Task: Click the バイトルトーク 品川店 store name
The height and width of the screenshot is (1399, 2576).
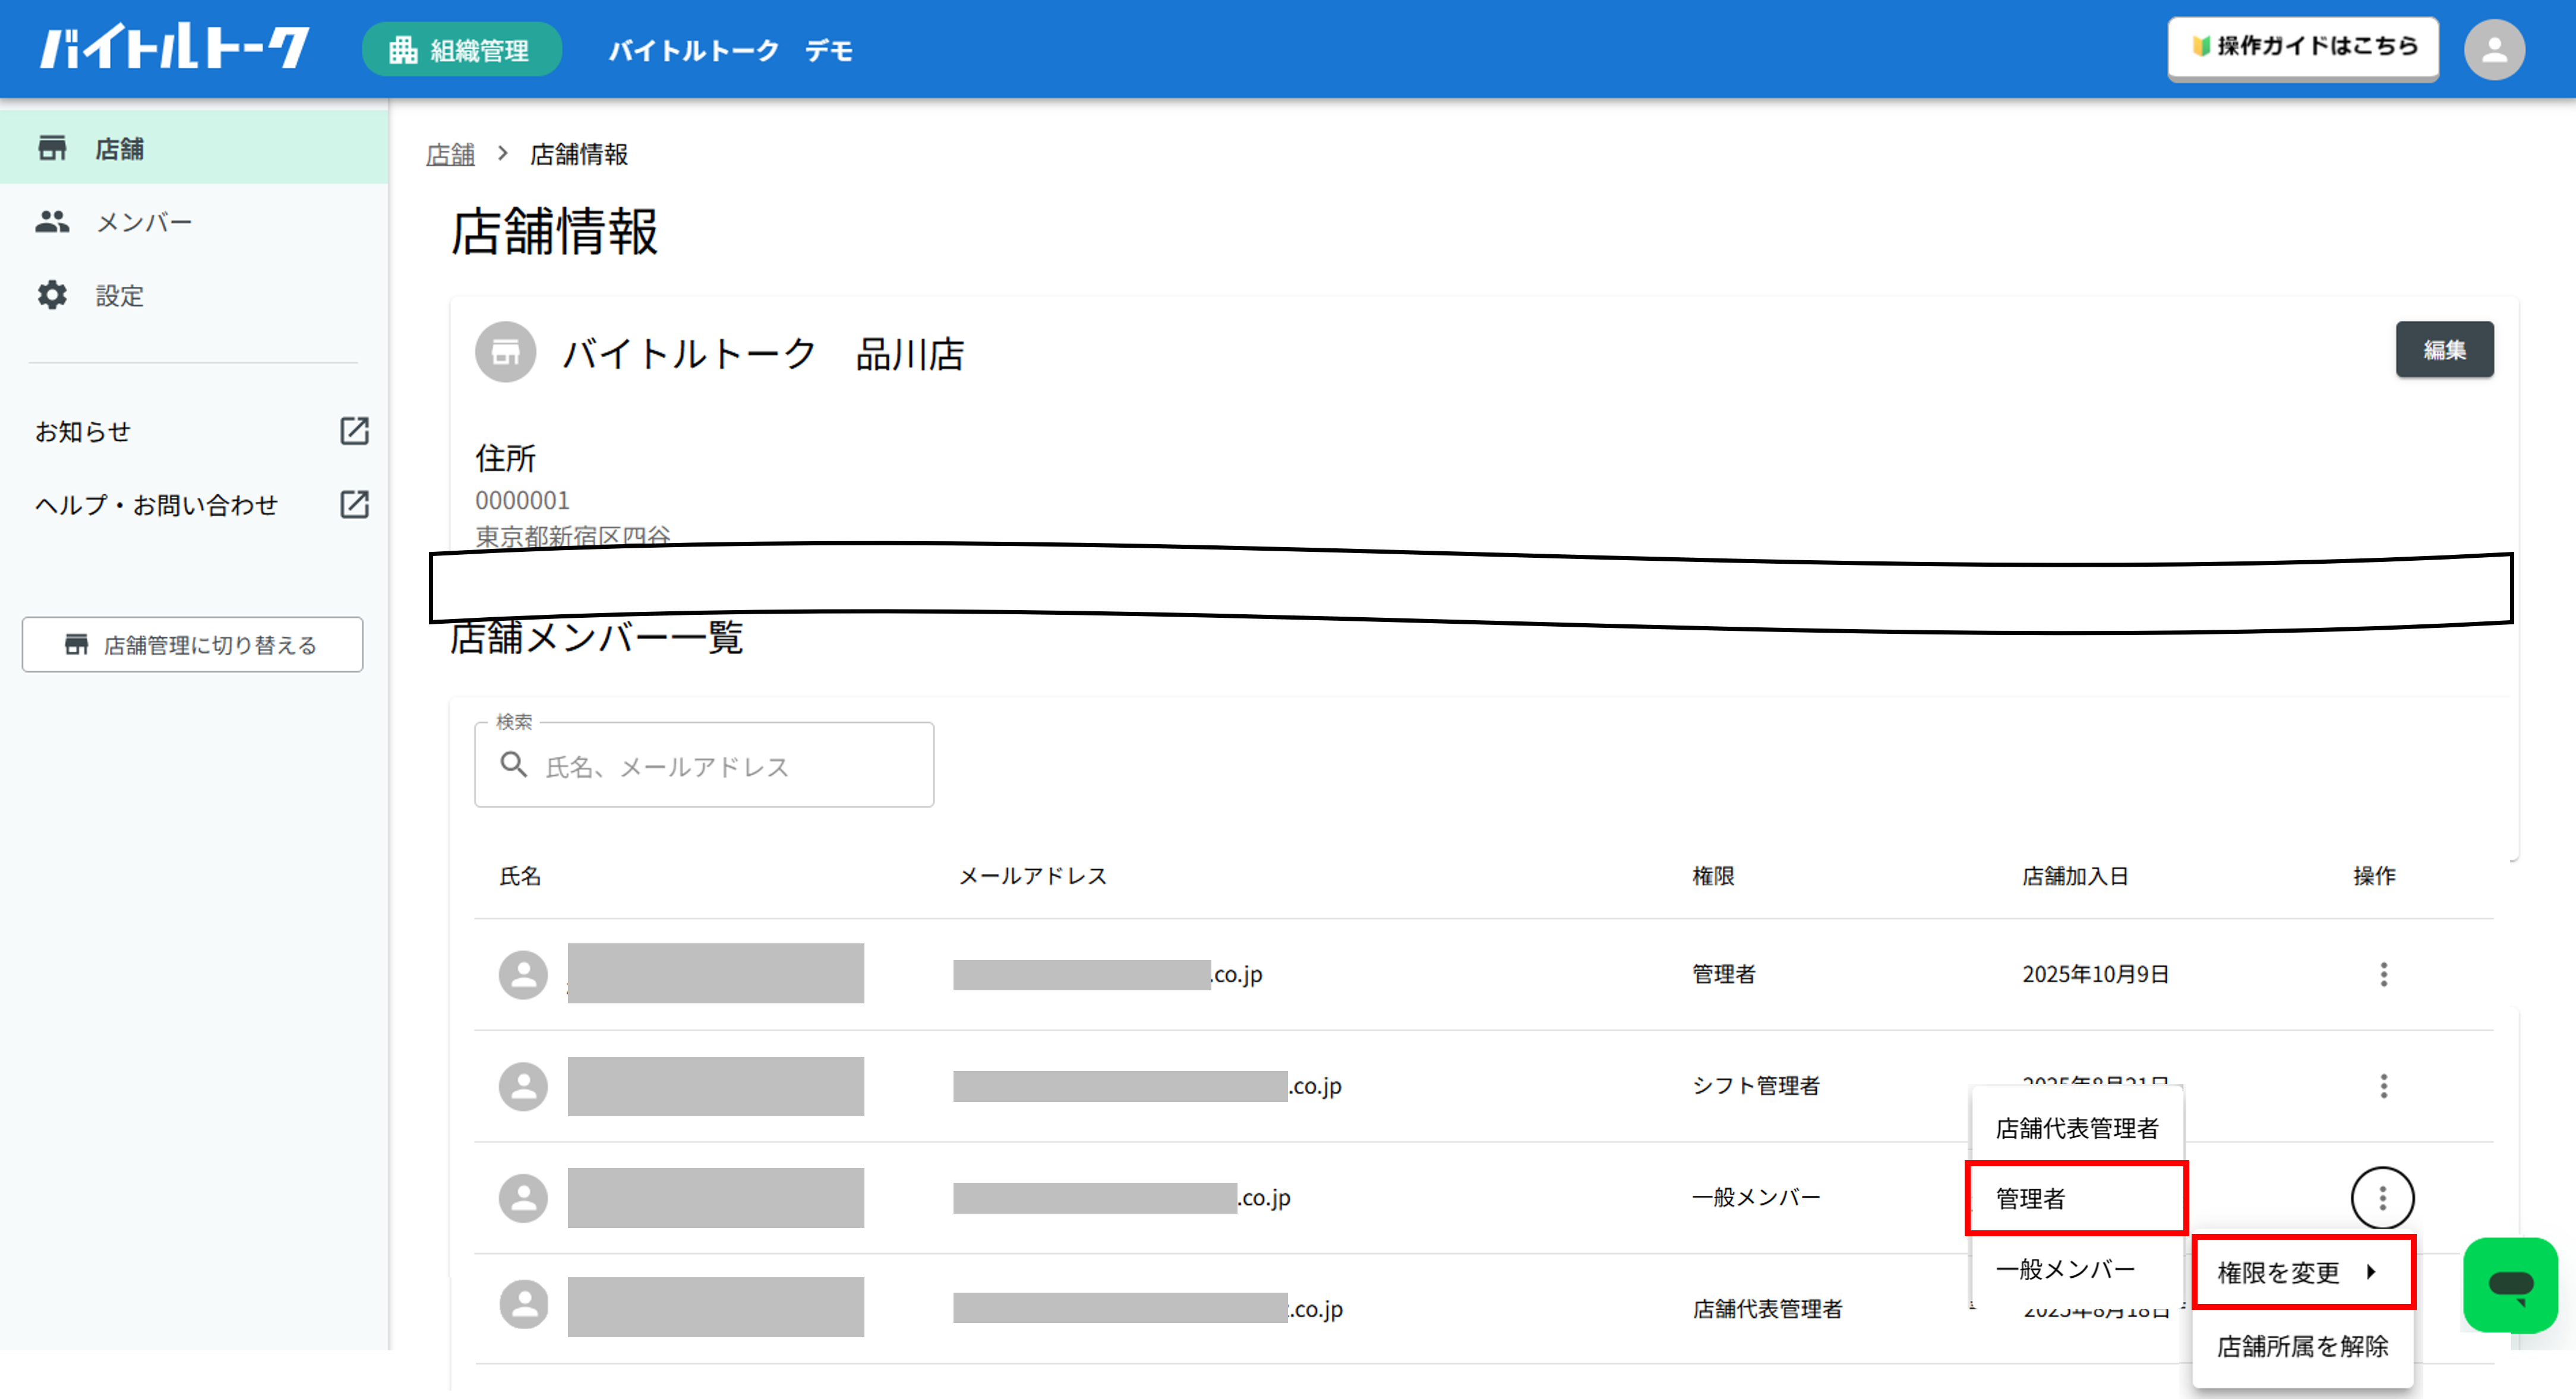Action: pos(763,354)
